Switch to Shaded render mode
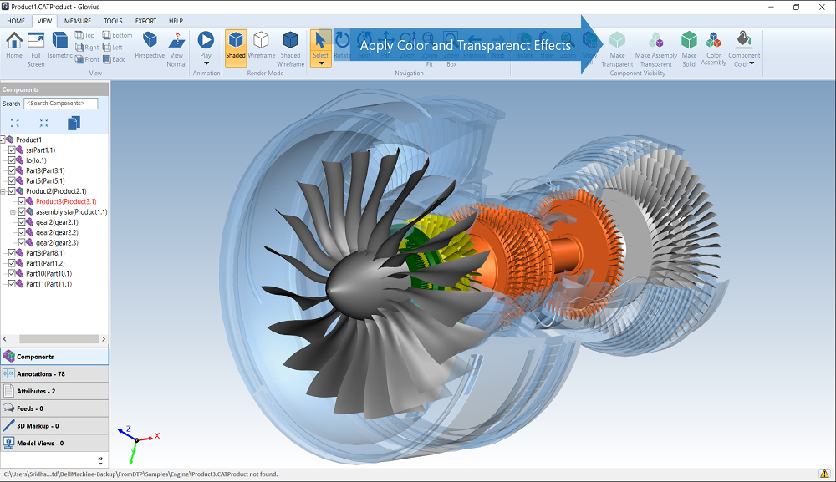Viewport: 836px width, 482px height. pyautogui.click(x=236, y=48)
